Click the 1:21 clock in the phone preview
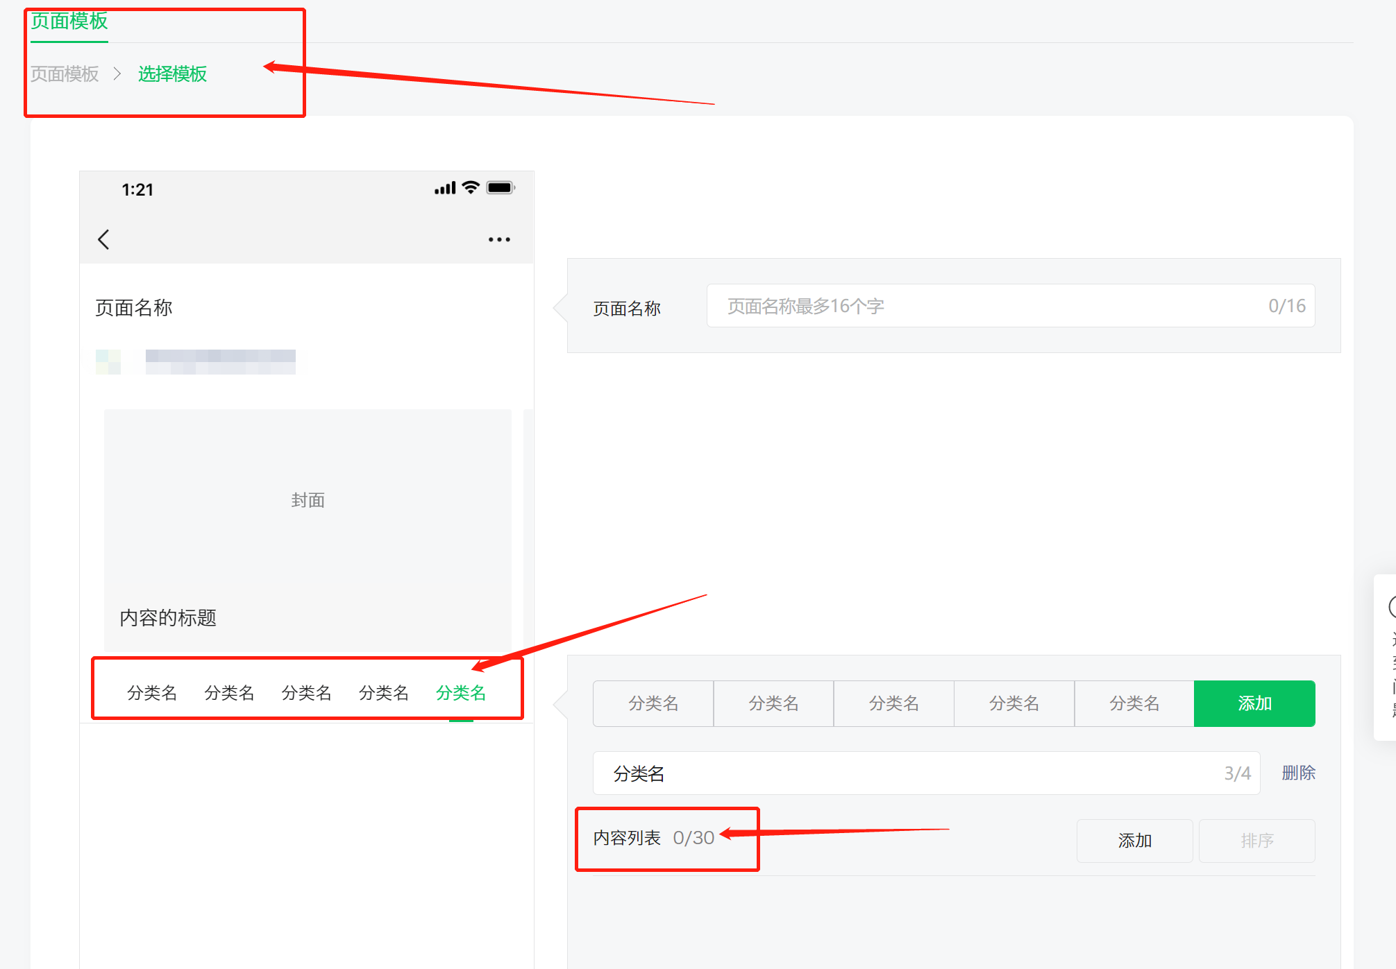This screenshot has height=969, width=1396. pos(137,189)
